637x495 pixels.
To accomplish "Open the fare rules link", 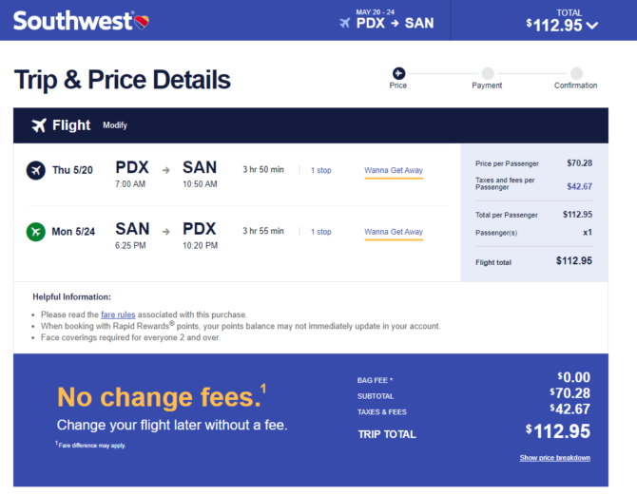I will coord(118,314).
